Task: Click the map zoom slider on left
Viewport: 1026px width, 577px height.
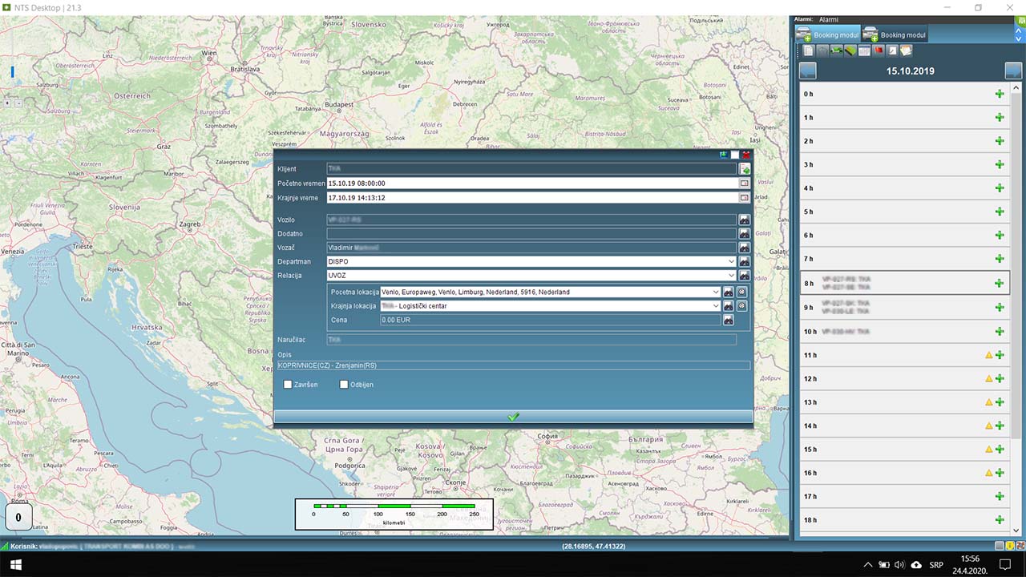Action: [x=12, y=72]
